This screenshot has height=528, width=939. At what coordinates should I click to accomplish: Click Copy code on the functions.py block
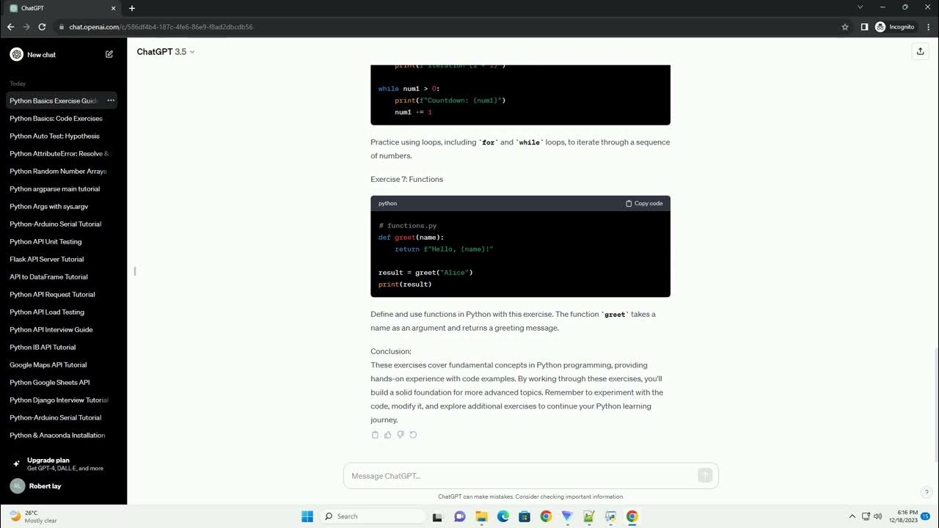click(644, 203)
